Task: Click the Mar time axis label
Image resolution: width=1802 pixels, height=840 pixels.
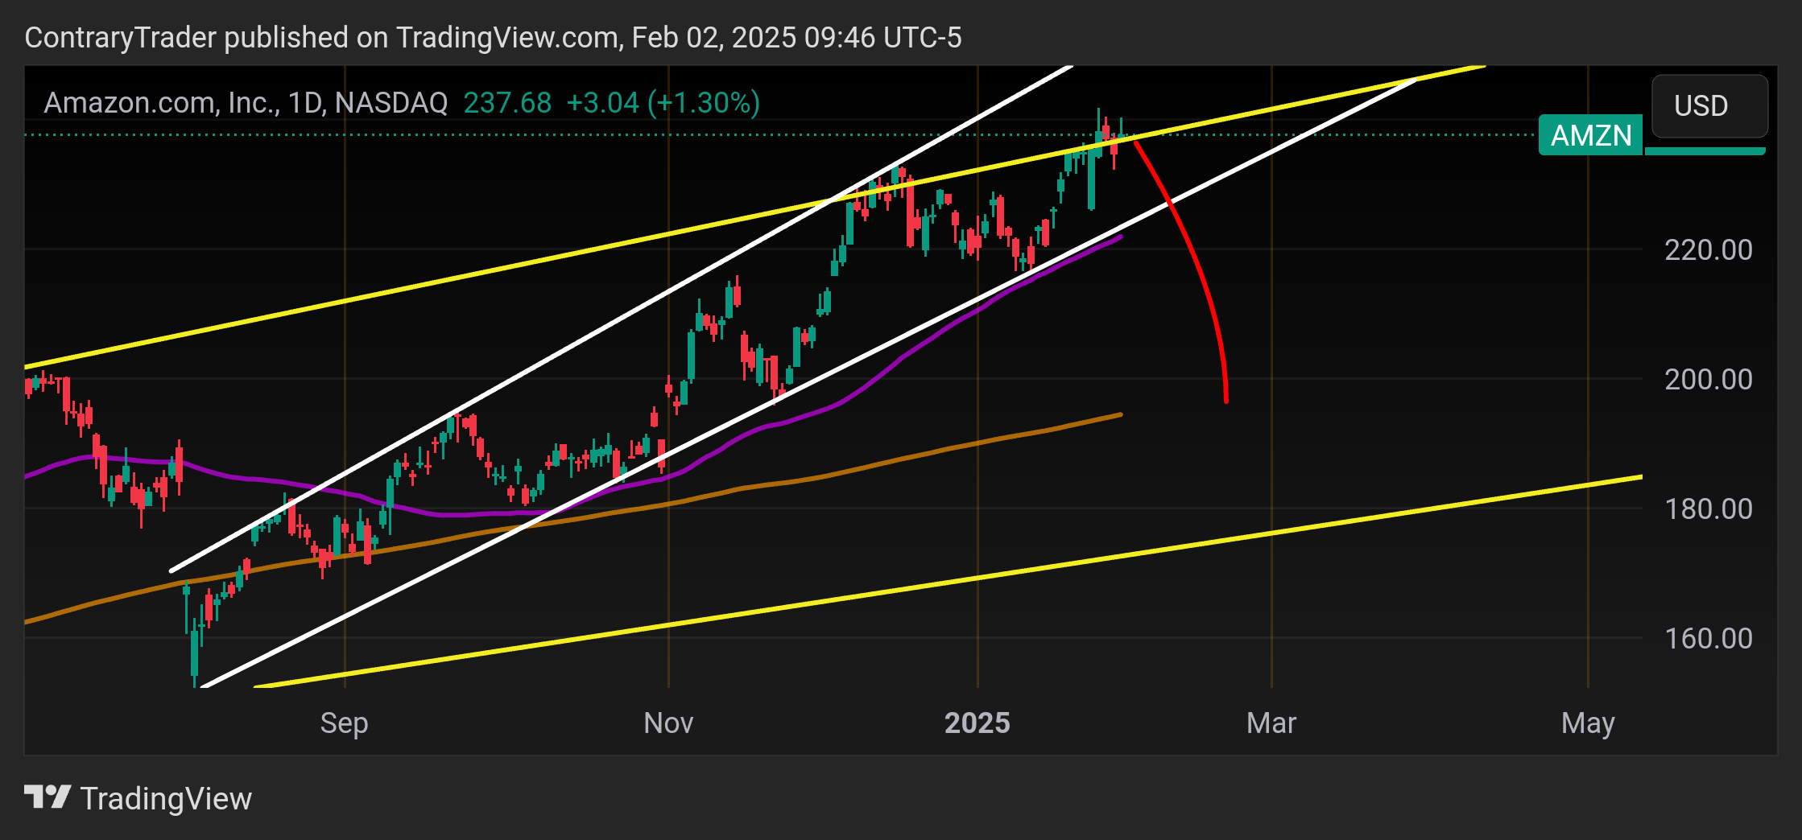Action: pyautogui.click(x=1271, y=723)
